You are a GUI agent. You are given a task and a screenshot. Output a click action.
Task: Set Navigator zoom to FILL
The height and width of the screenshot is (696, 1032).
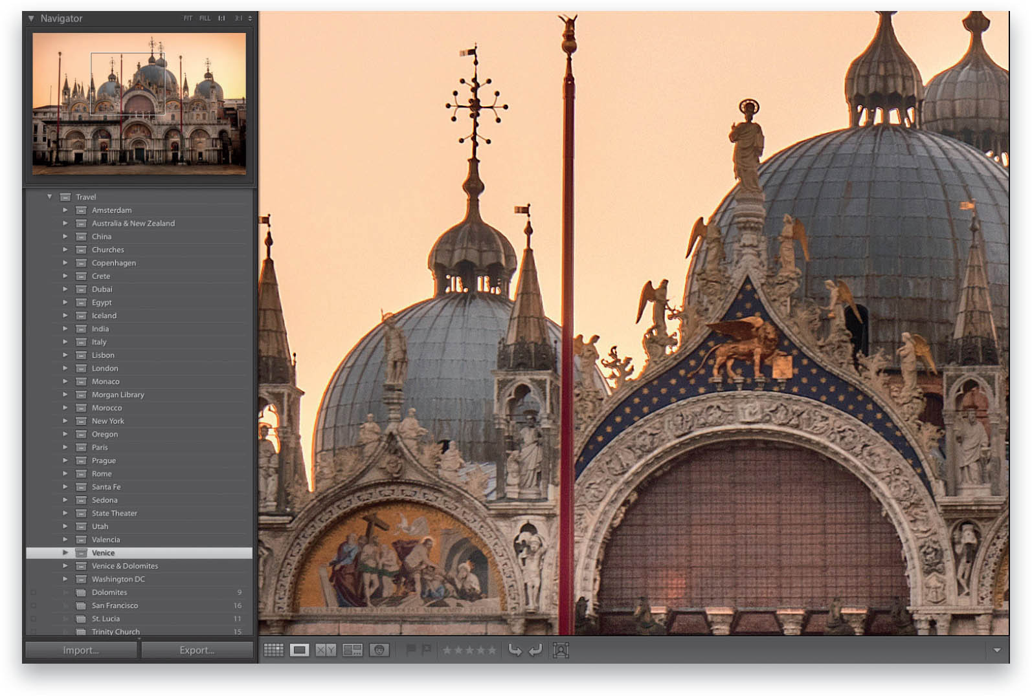(205, 19)
